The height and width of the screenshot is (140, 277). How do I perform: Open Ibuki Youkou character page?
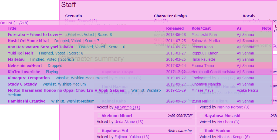point(217,131)
